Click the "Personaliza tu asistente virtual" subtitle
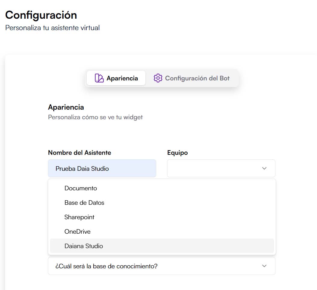Image resolution: width=317 pixels, height=290 pixels. [x=52, y=27]
